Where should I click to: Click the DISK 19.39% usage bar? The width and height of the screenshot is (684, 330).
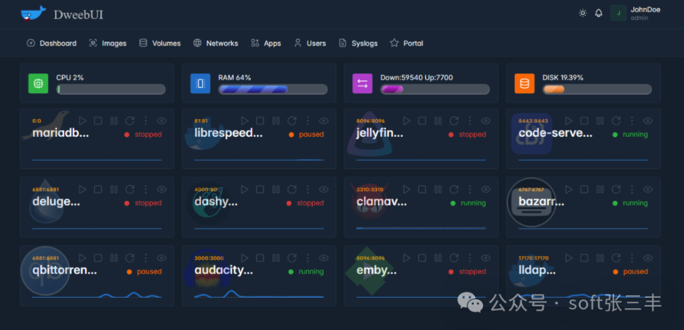point(597,89)
